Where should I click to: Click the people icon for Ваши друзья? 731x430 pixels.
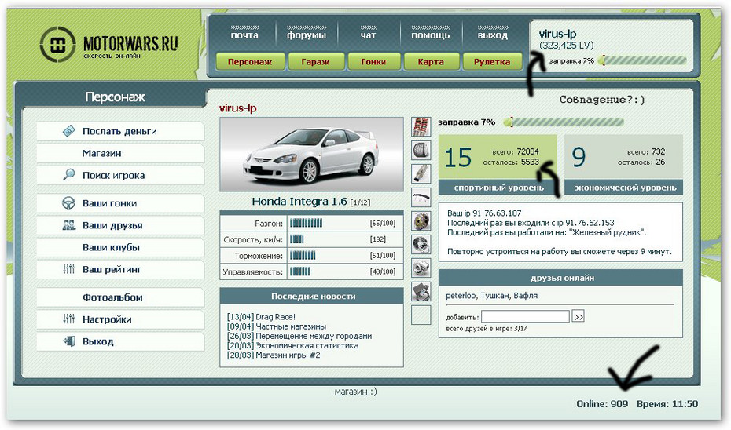click(x=69, y=225)
